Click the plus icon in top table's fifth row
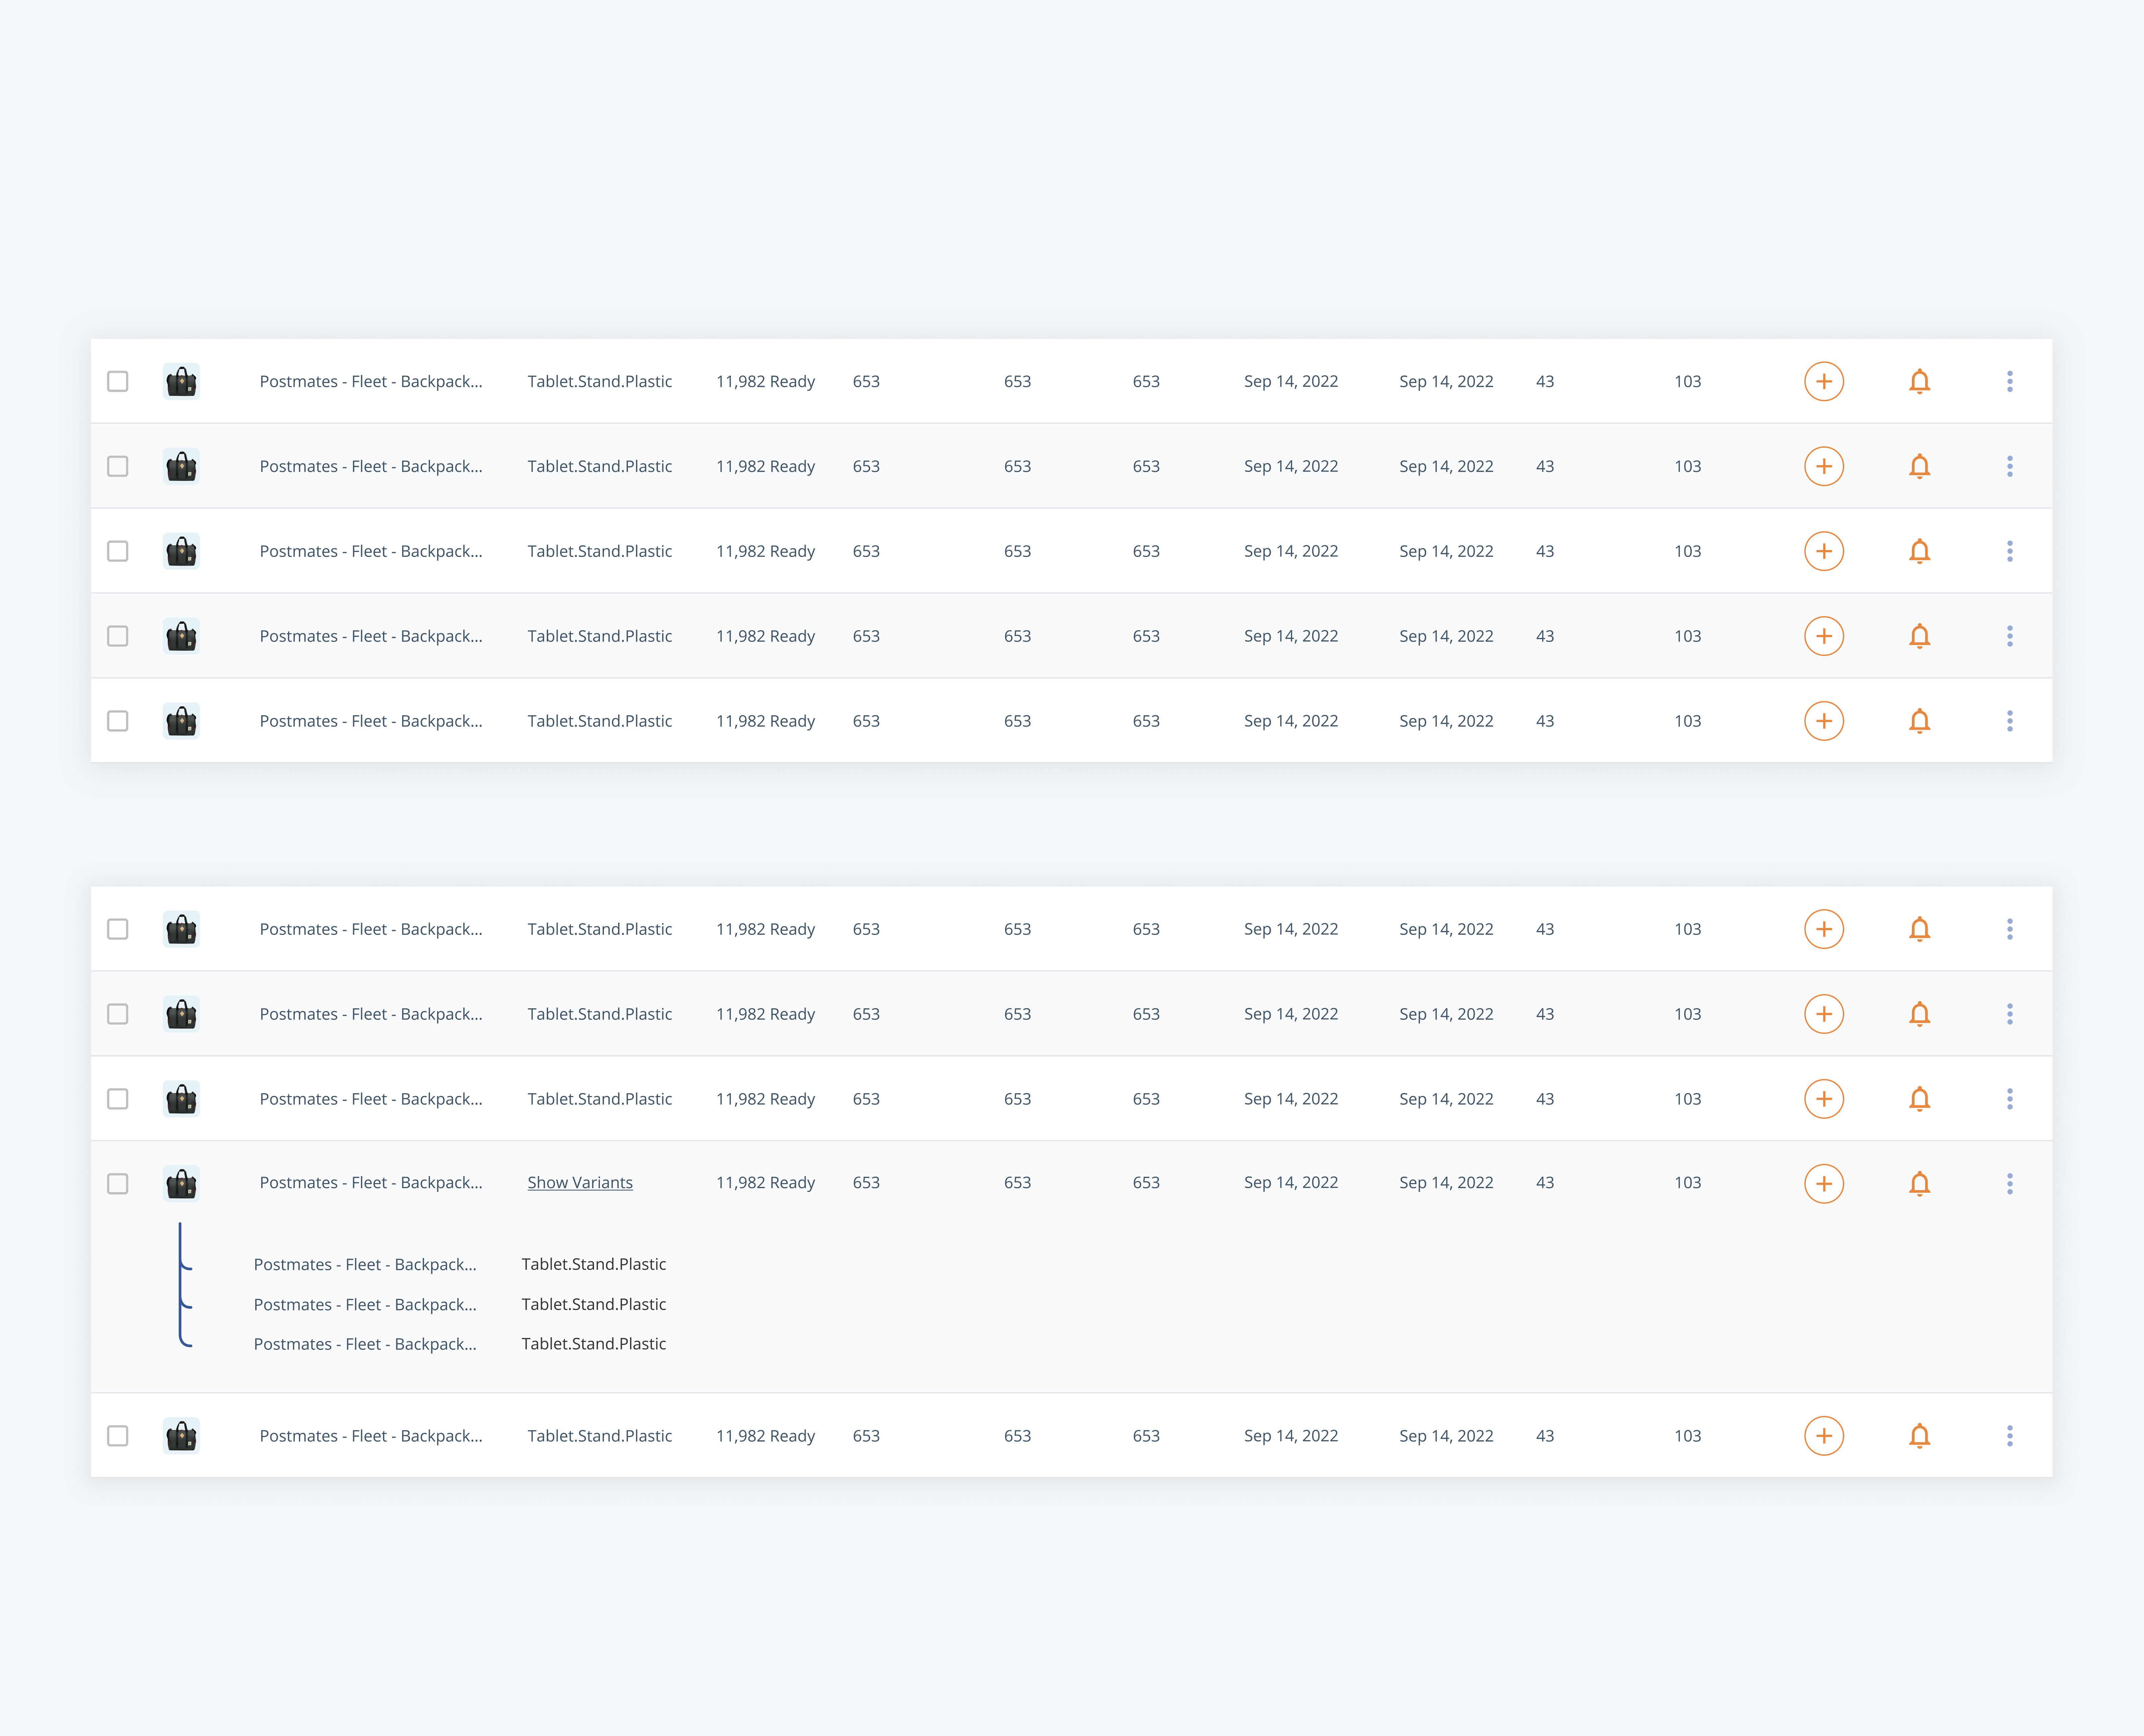 [x=1824, y=721]
